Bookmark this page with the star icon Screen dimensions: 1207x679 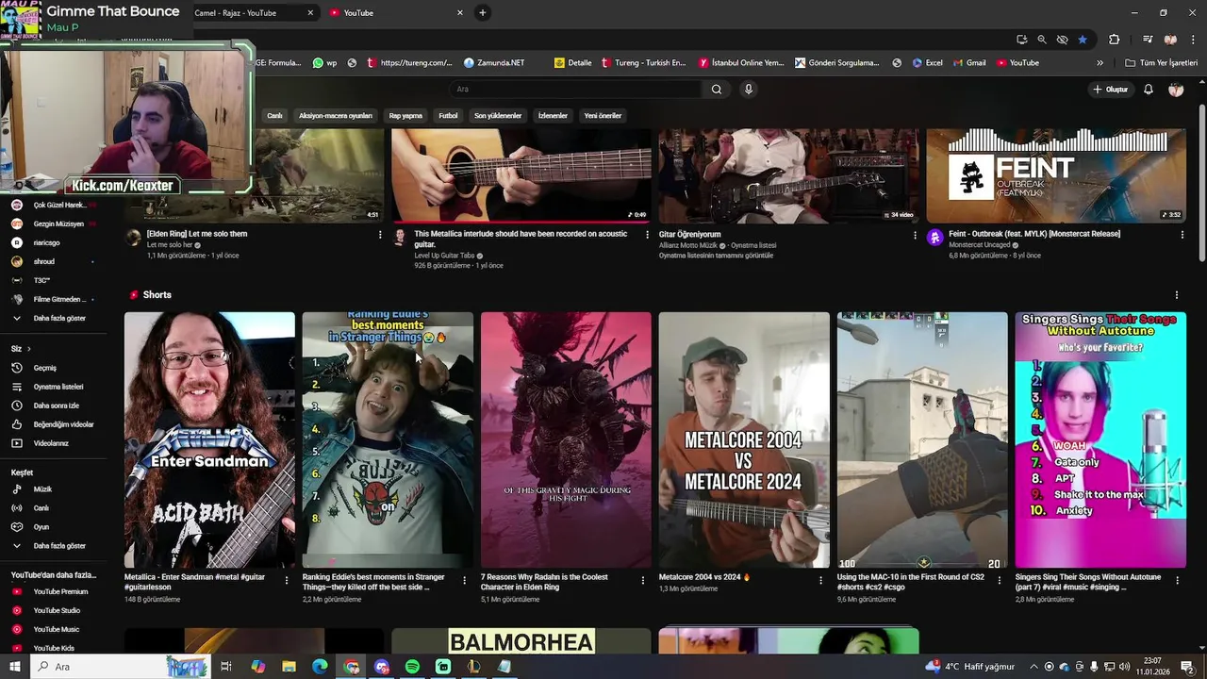click(x=1083, y=40)
